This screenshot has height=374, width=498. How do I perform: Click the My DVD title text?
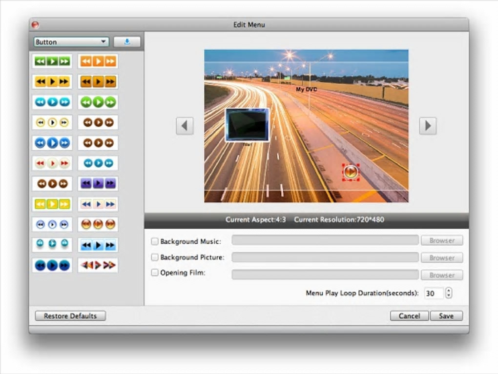(307, 90)
